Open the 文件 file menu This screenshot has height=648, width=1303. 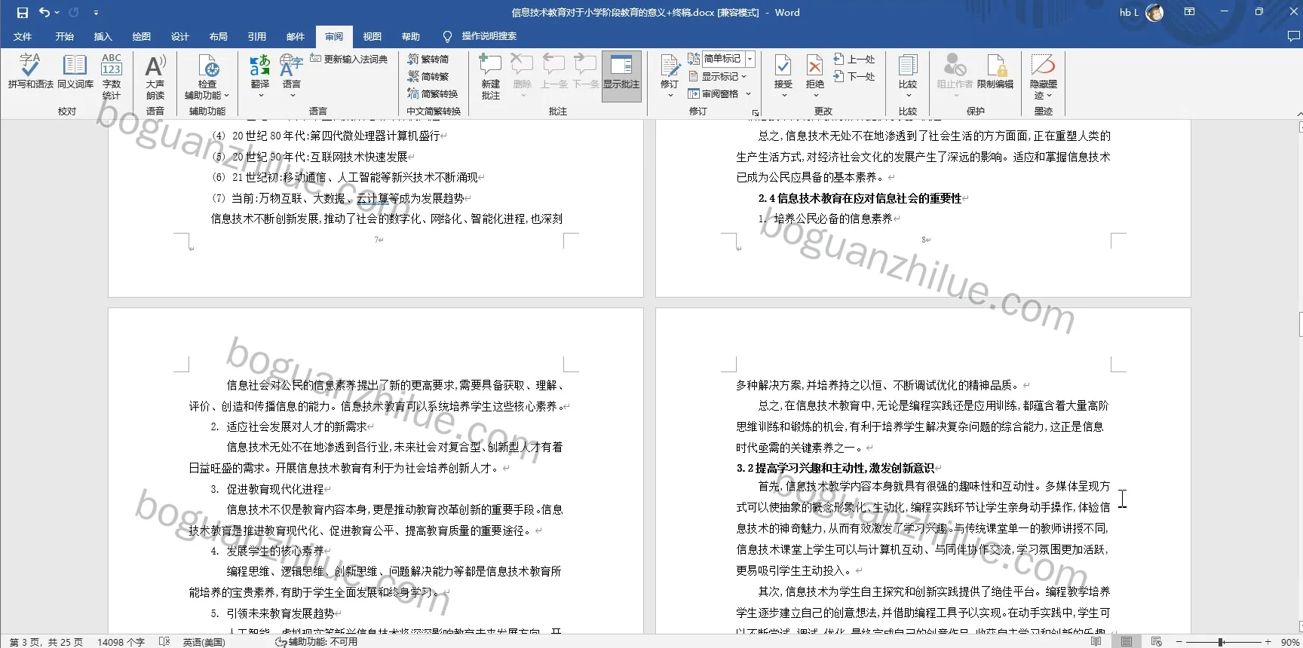pyautogui.click(x=23, y=36)
